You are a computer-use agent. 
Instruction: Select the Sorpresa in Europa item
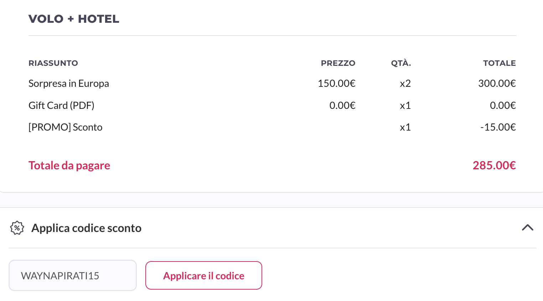(69, 84)
